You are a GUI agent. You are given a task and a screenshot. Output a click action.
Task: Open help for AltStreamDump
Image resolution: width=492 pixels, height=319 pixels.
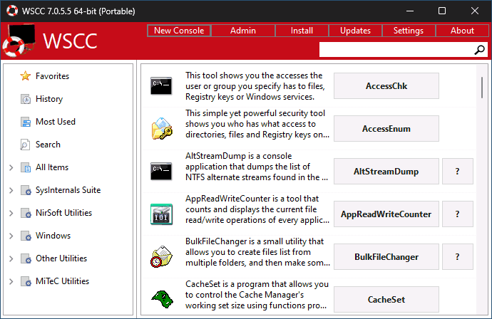(x=458, y=171)
